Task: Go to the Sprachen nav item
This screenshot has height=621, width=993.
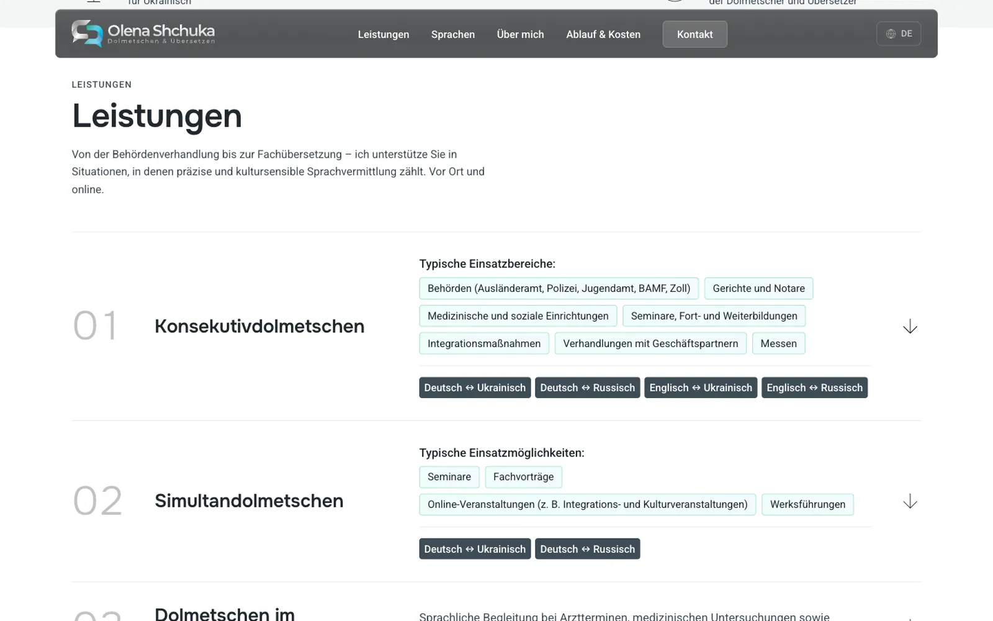Action: click(x=453, y=35)
